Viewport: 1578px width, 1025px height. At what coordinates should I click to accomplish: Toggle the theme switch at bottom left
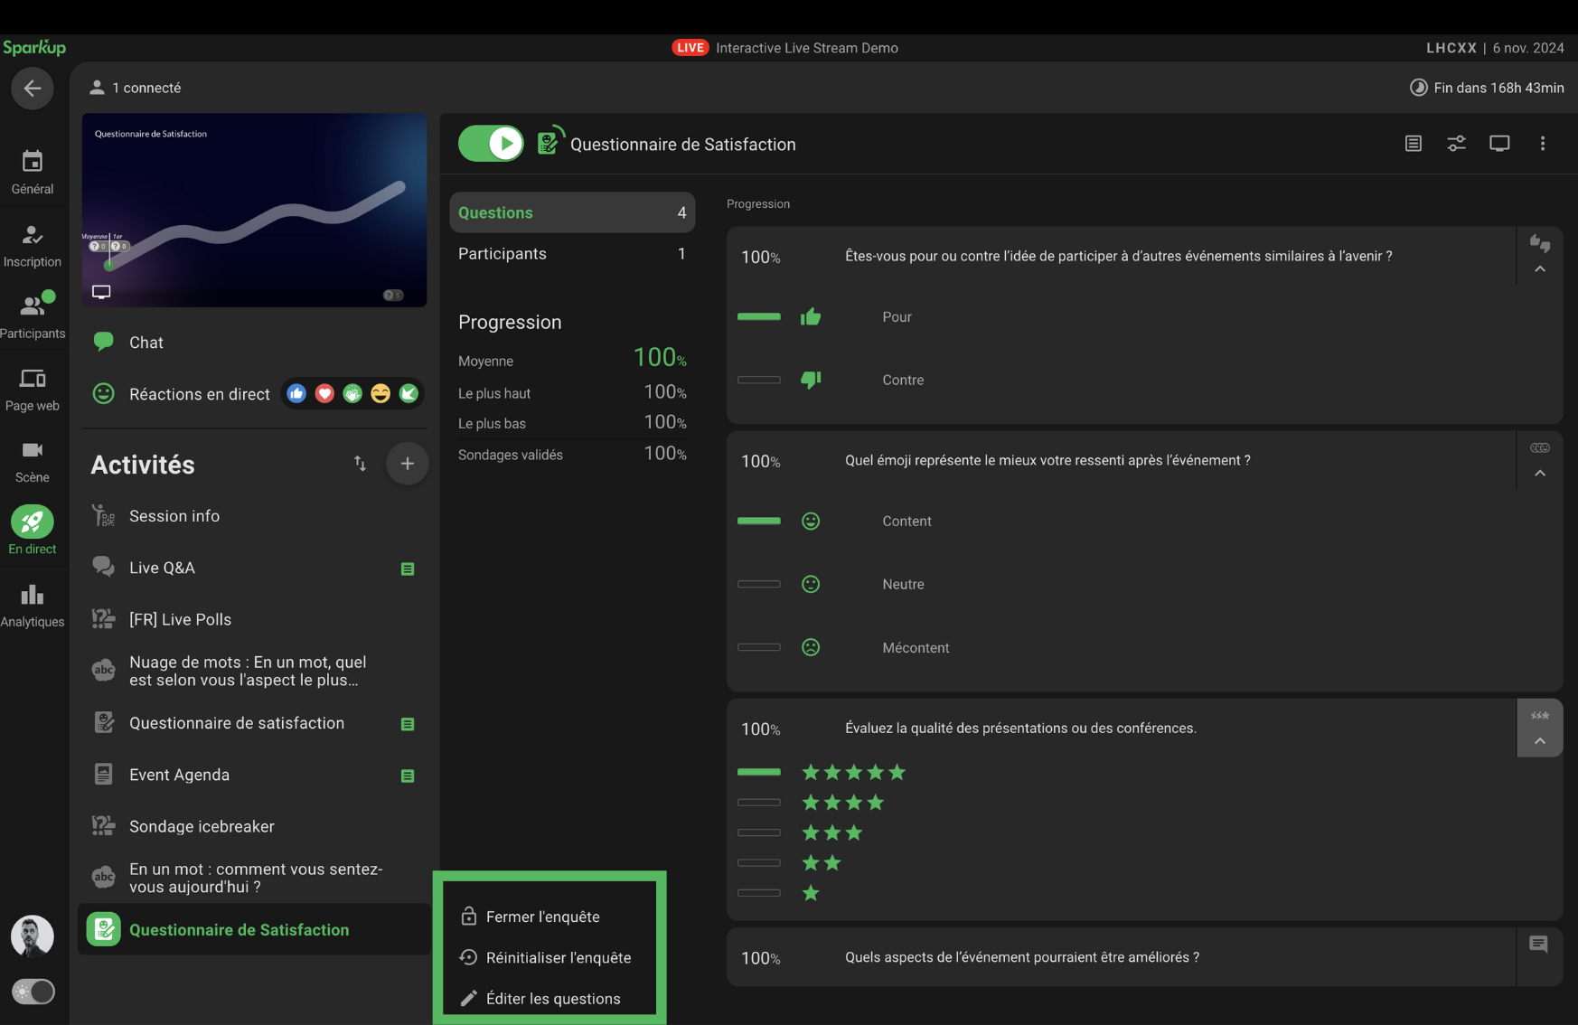pyautogui.click(x=33, y=992)
